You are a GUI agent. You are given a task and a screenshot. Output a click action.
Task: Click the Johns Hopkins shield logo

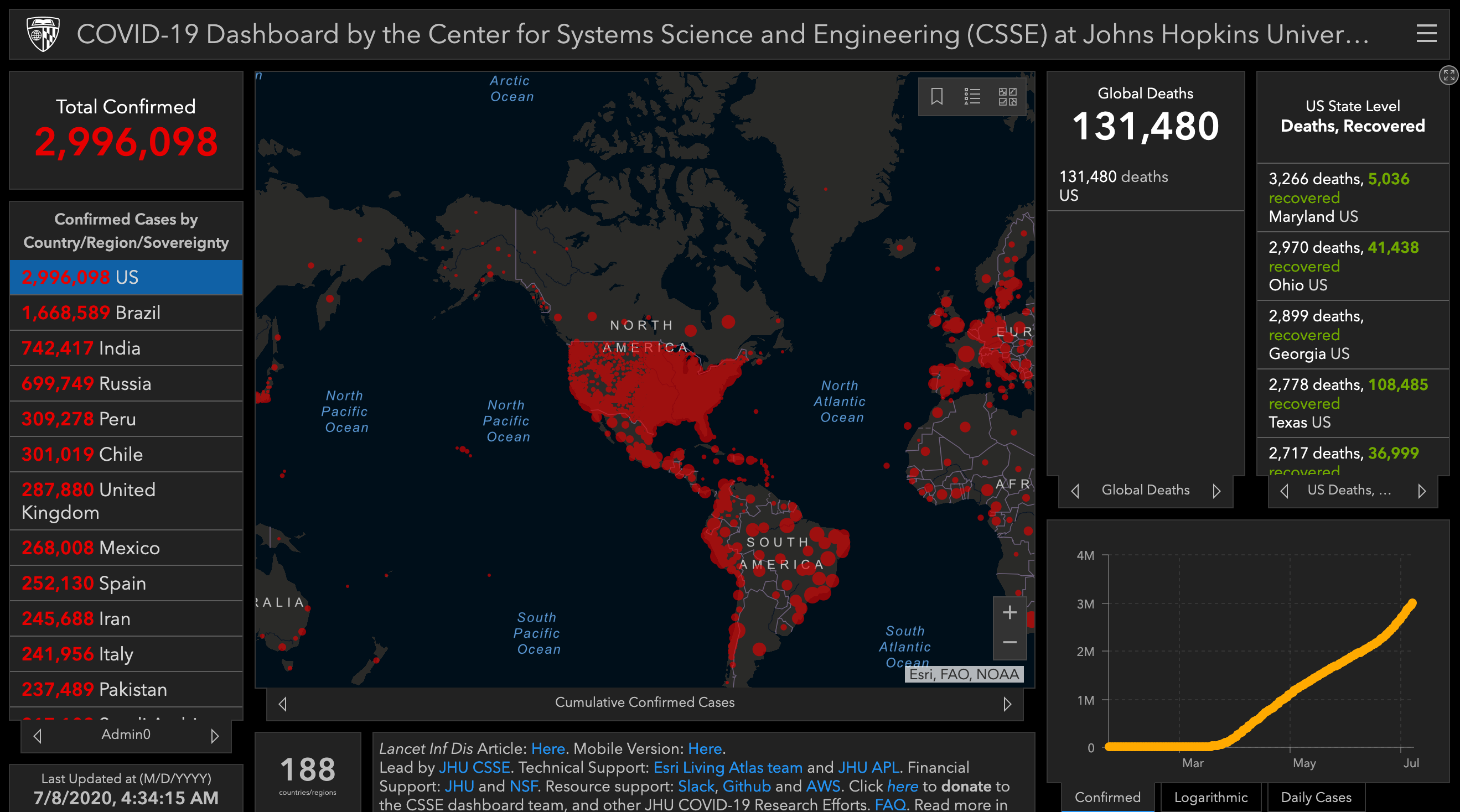(43, 34)
